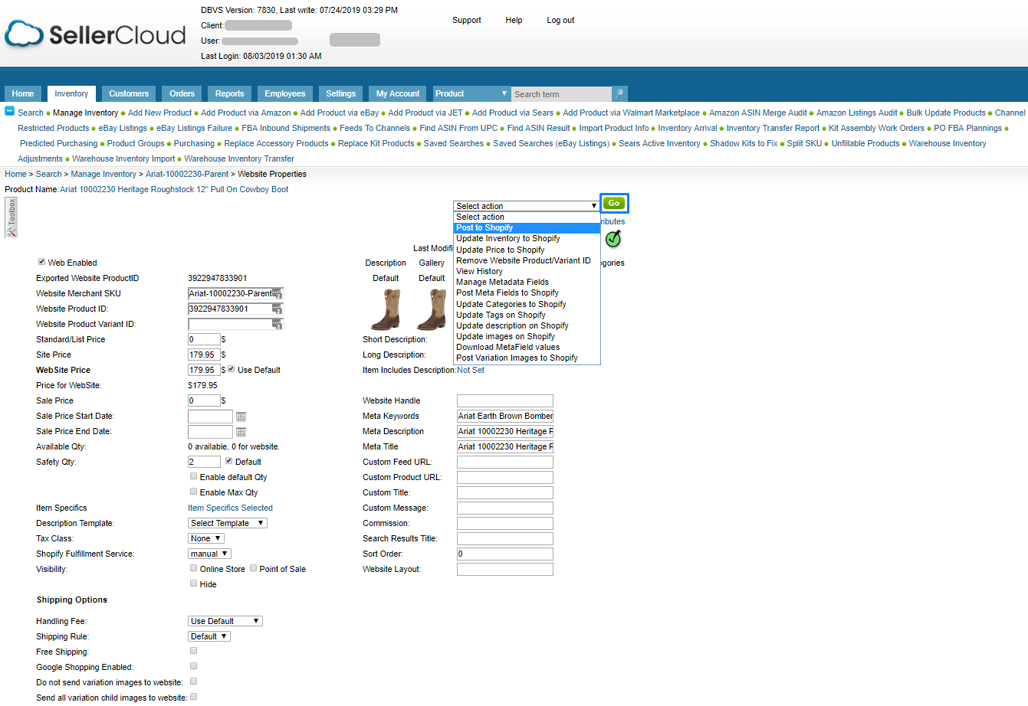
Task: Check Do not send variation images to website
Action: (193, 681)
